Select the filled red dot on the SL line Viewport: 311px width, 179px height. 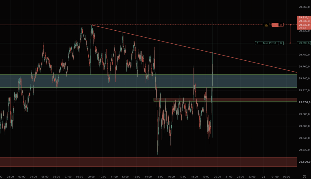click(x=290, y=25)
